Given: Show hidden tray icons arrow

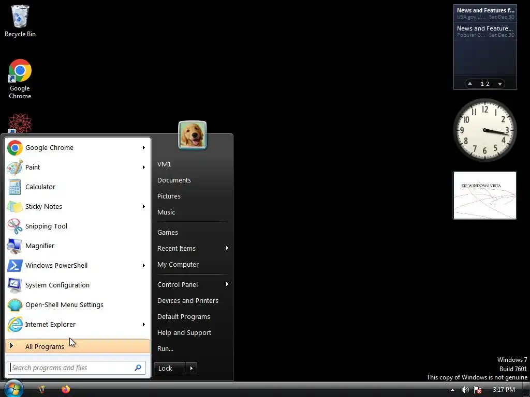Looking at the screenshot, I should click(452, 390).
